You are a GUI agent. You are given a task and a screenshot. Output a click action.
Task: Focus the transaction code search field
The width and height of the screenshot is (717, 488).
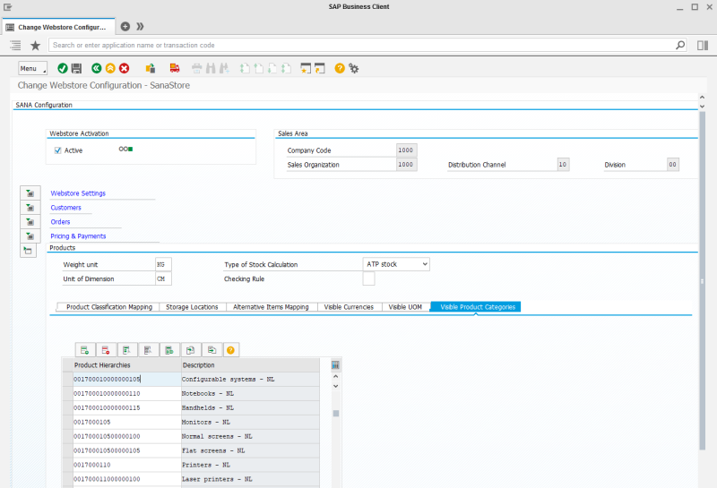click(361, 46)
